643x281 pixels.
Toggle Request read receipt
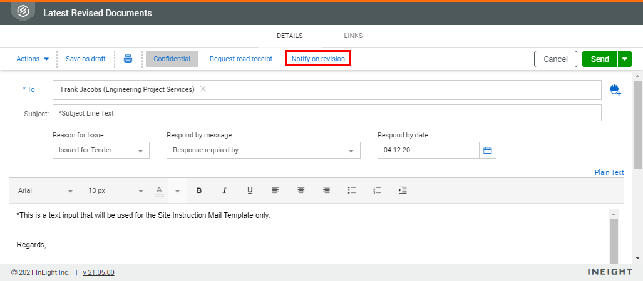coord(241,59)
